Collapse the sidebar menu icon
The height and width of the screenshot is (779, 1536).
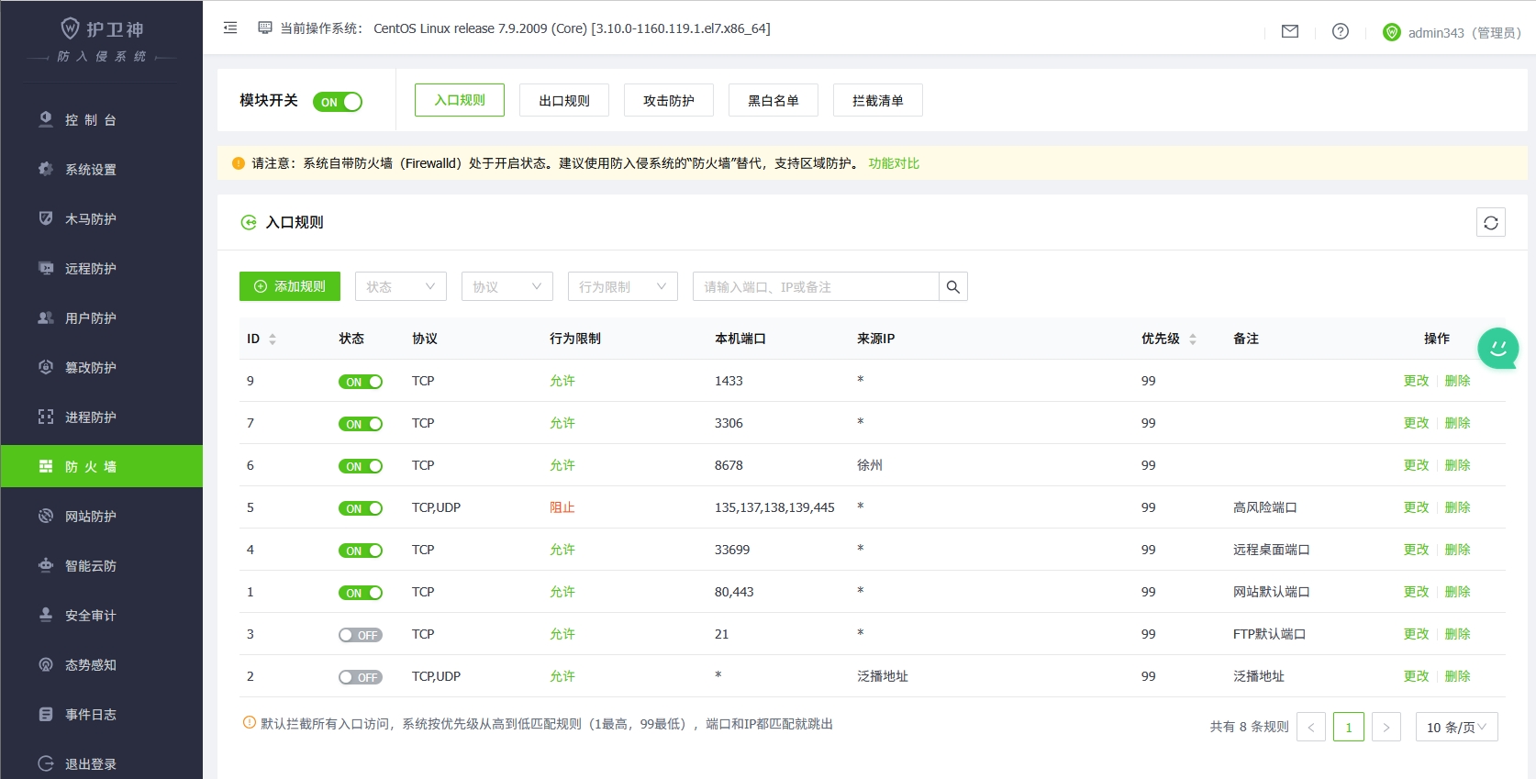point(230,28)
